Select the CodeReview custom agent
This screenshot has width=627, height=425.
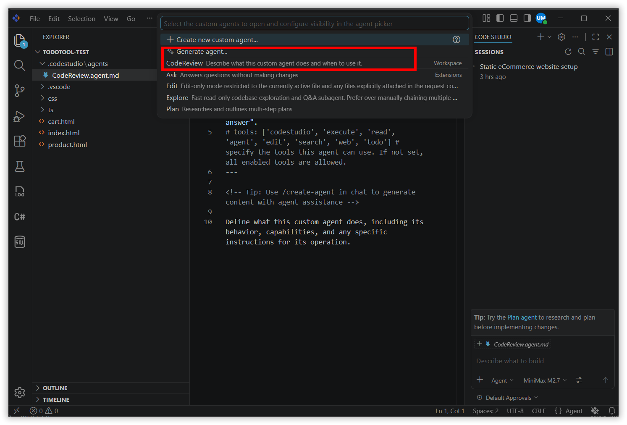(314, 63)
